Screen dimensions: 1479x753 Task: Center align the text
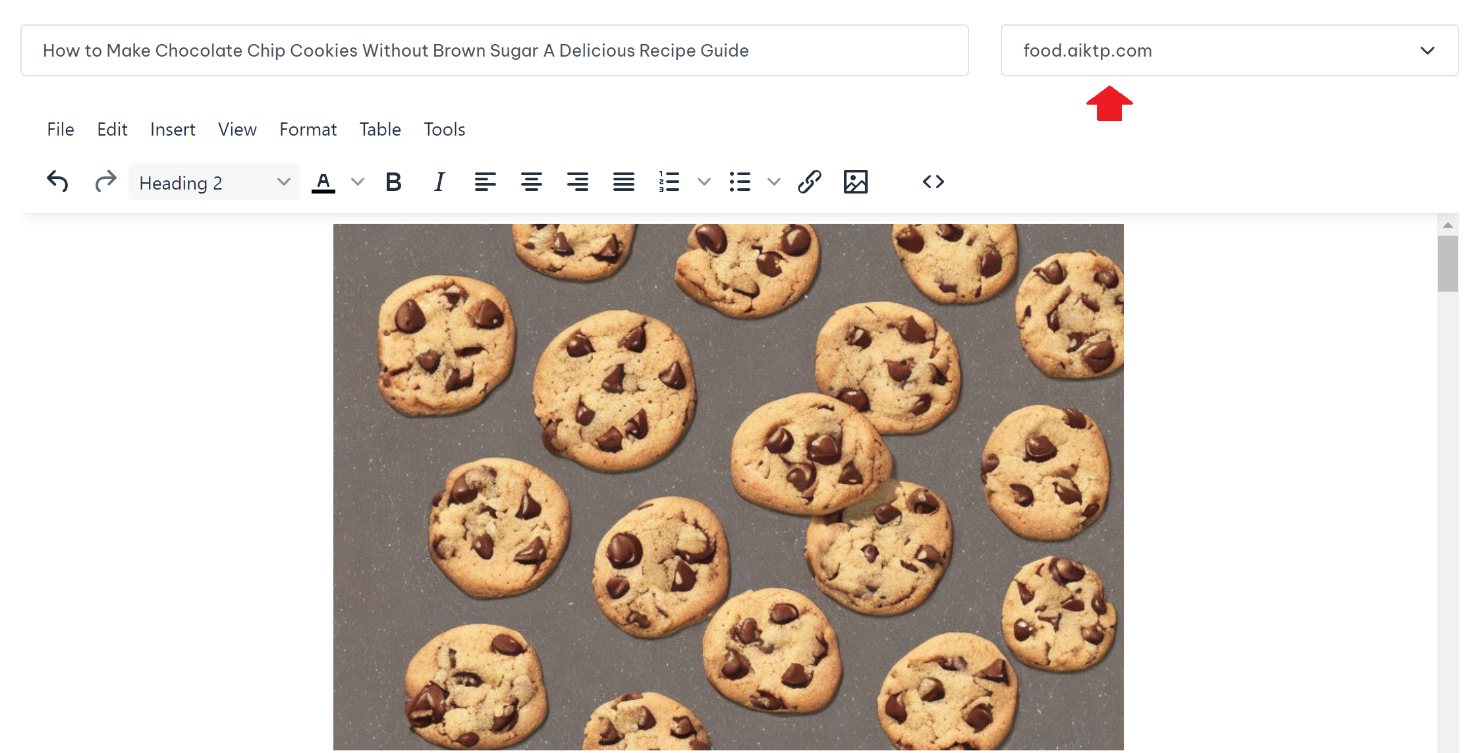click(531, 182)
